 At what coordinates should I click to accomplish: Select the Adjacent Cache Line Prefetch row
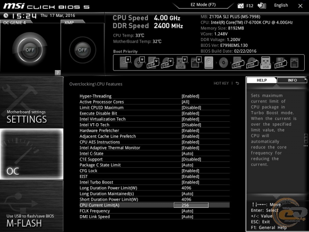pyautogui.click(x=154, y=136)
